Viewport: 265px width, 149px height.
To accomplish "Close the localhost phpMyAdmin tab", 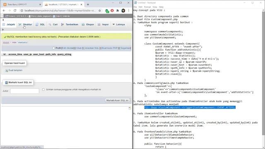I will pos(81,5).
